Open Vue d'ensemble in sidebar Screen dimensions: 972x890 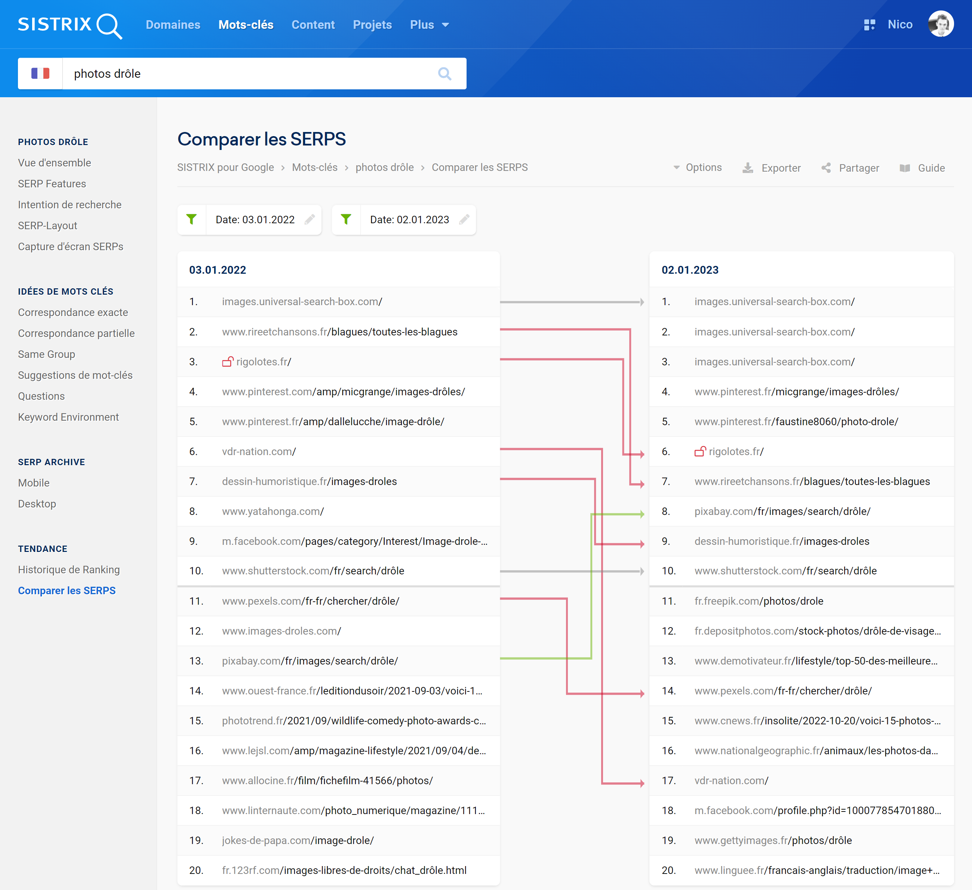click(55, 163)
